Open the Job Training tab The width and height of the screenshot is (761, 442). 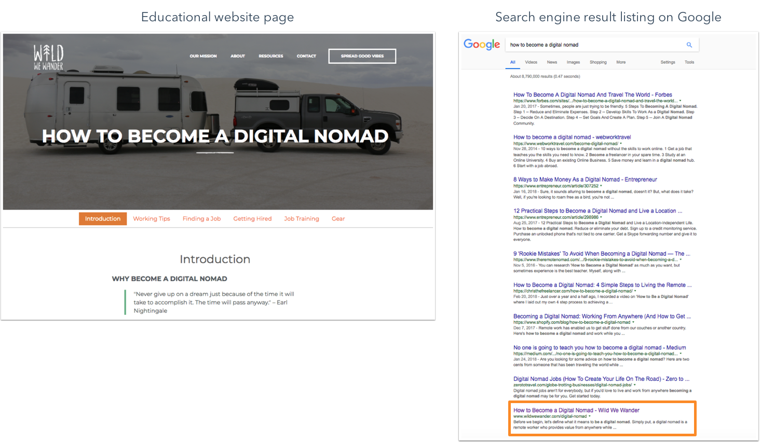[302, 219]
